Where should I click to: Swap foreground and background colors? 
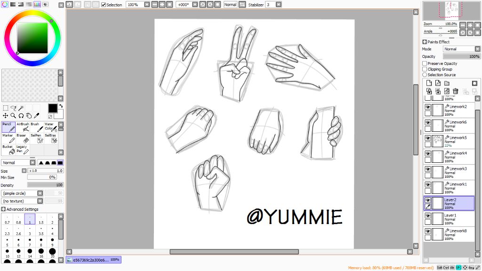61,106
